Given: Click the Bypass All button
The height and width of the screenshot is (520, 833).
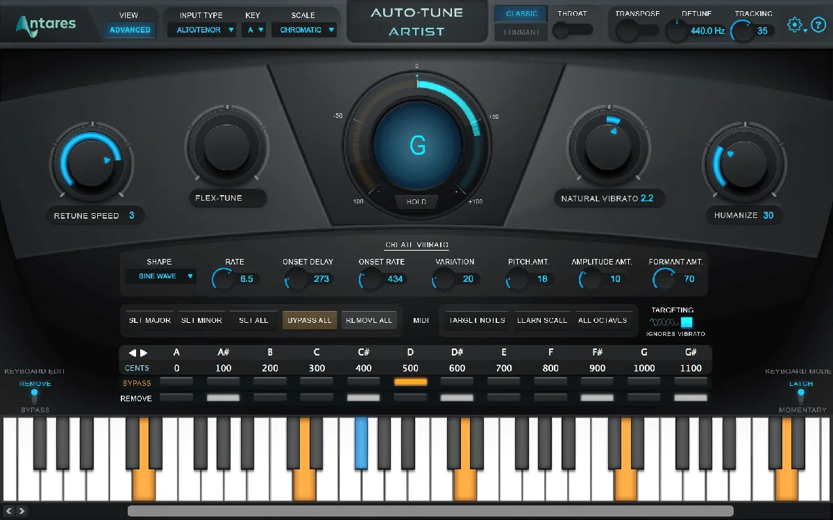Looking at the screenshot, I should coord(310,320).
